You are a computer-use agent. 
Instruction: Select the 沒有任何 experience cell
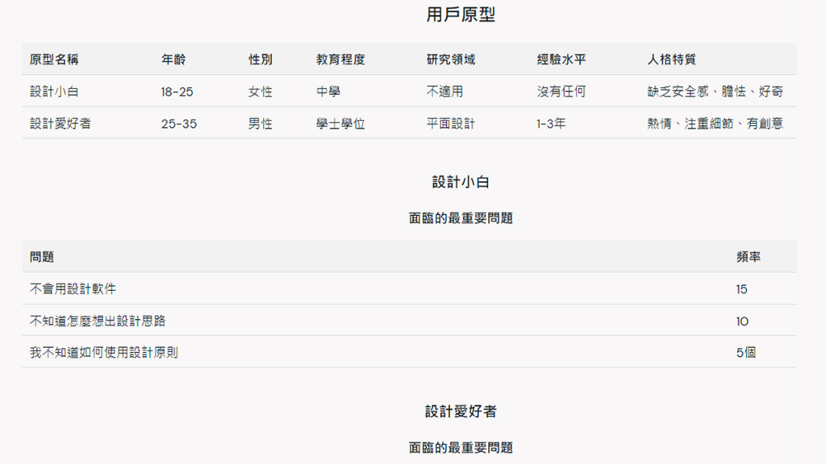561,92
